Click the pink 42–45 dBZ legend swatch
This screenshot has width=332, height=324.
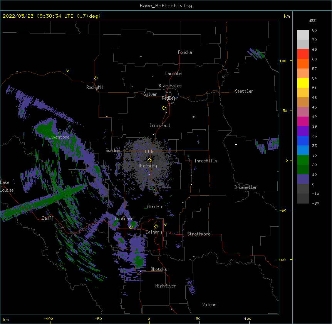coord(303,112)
